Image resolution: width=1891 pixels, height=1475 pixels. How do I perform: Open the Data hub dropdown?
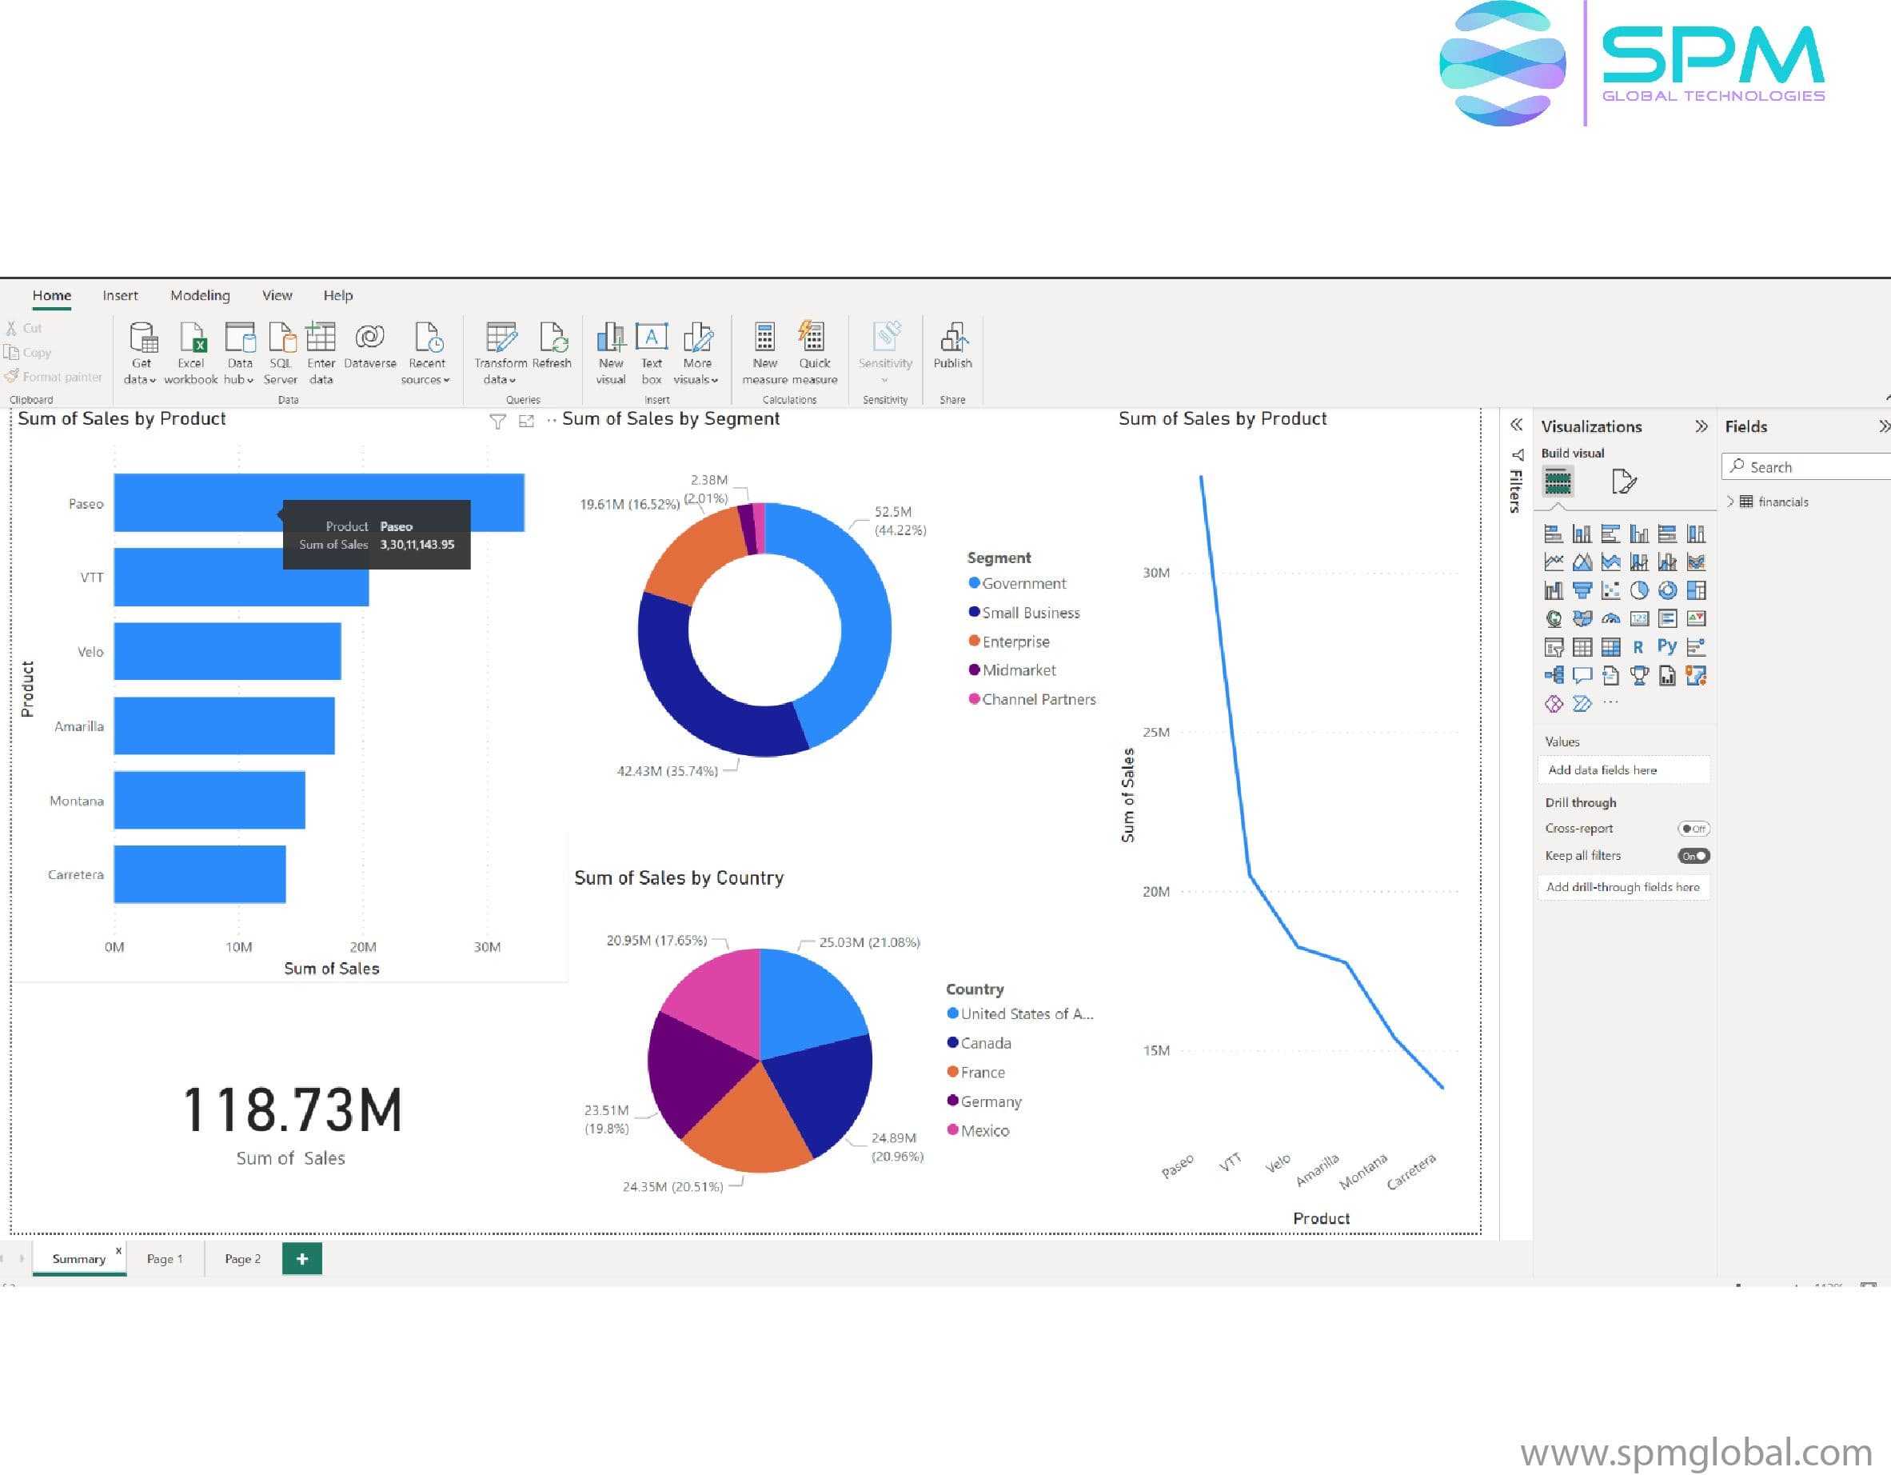coord(239,354)
